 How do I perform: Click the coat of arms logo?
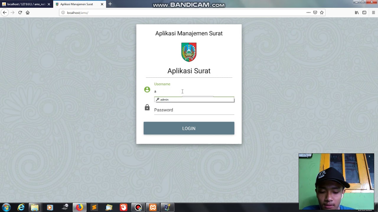(189, 52)
